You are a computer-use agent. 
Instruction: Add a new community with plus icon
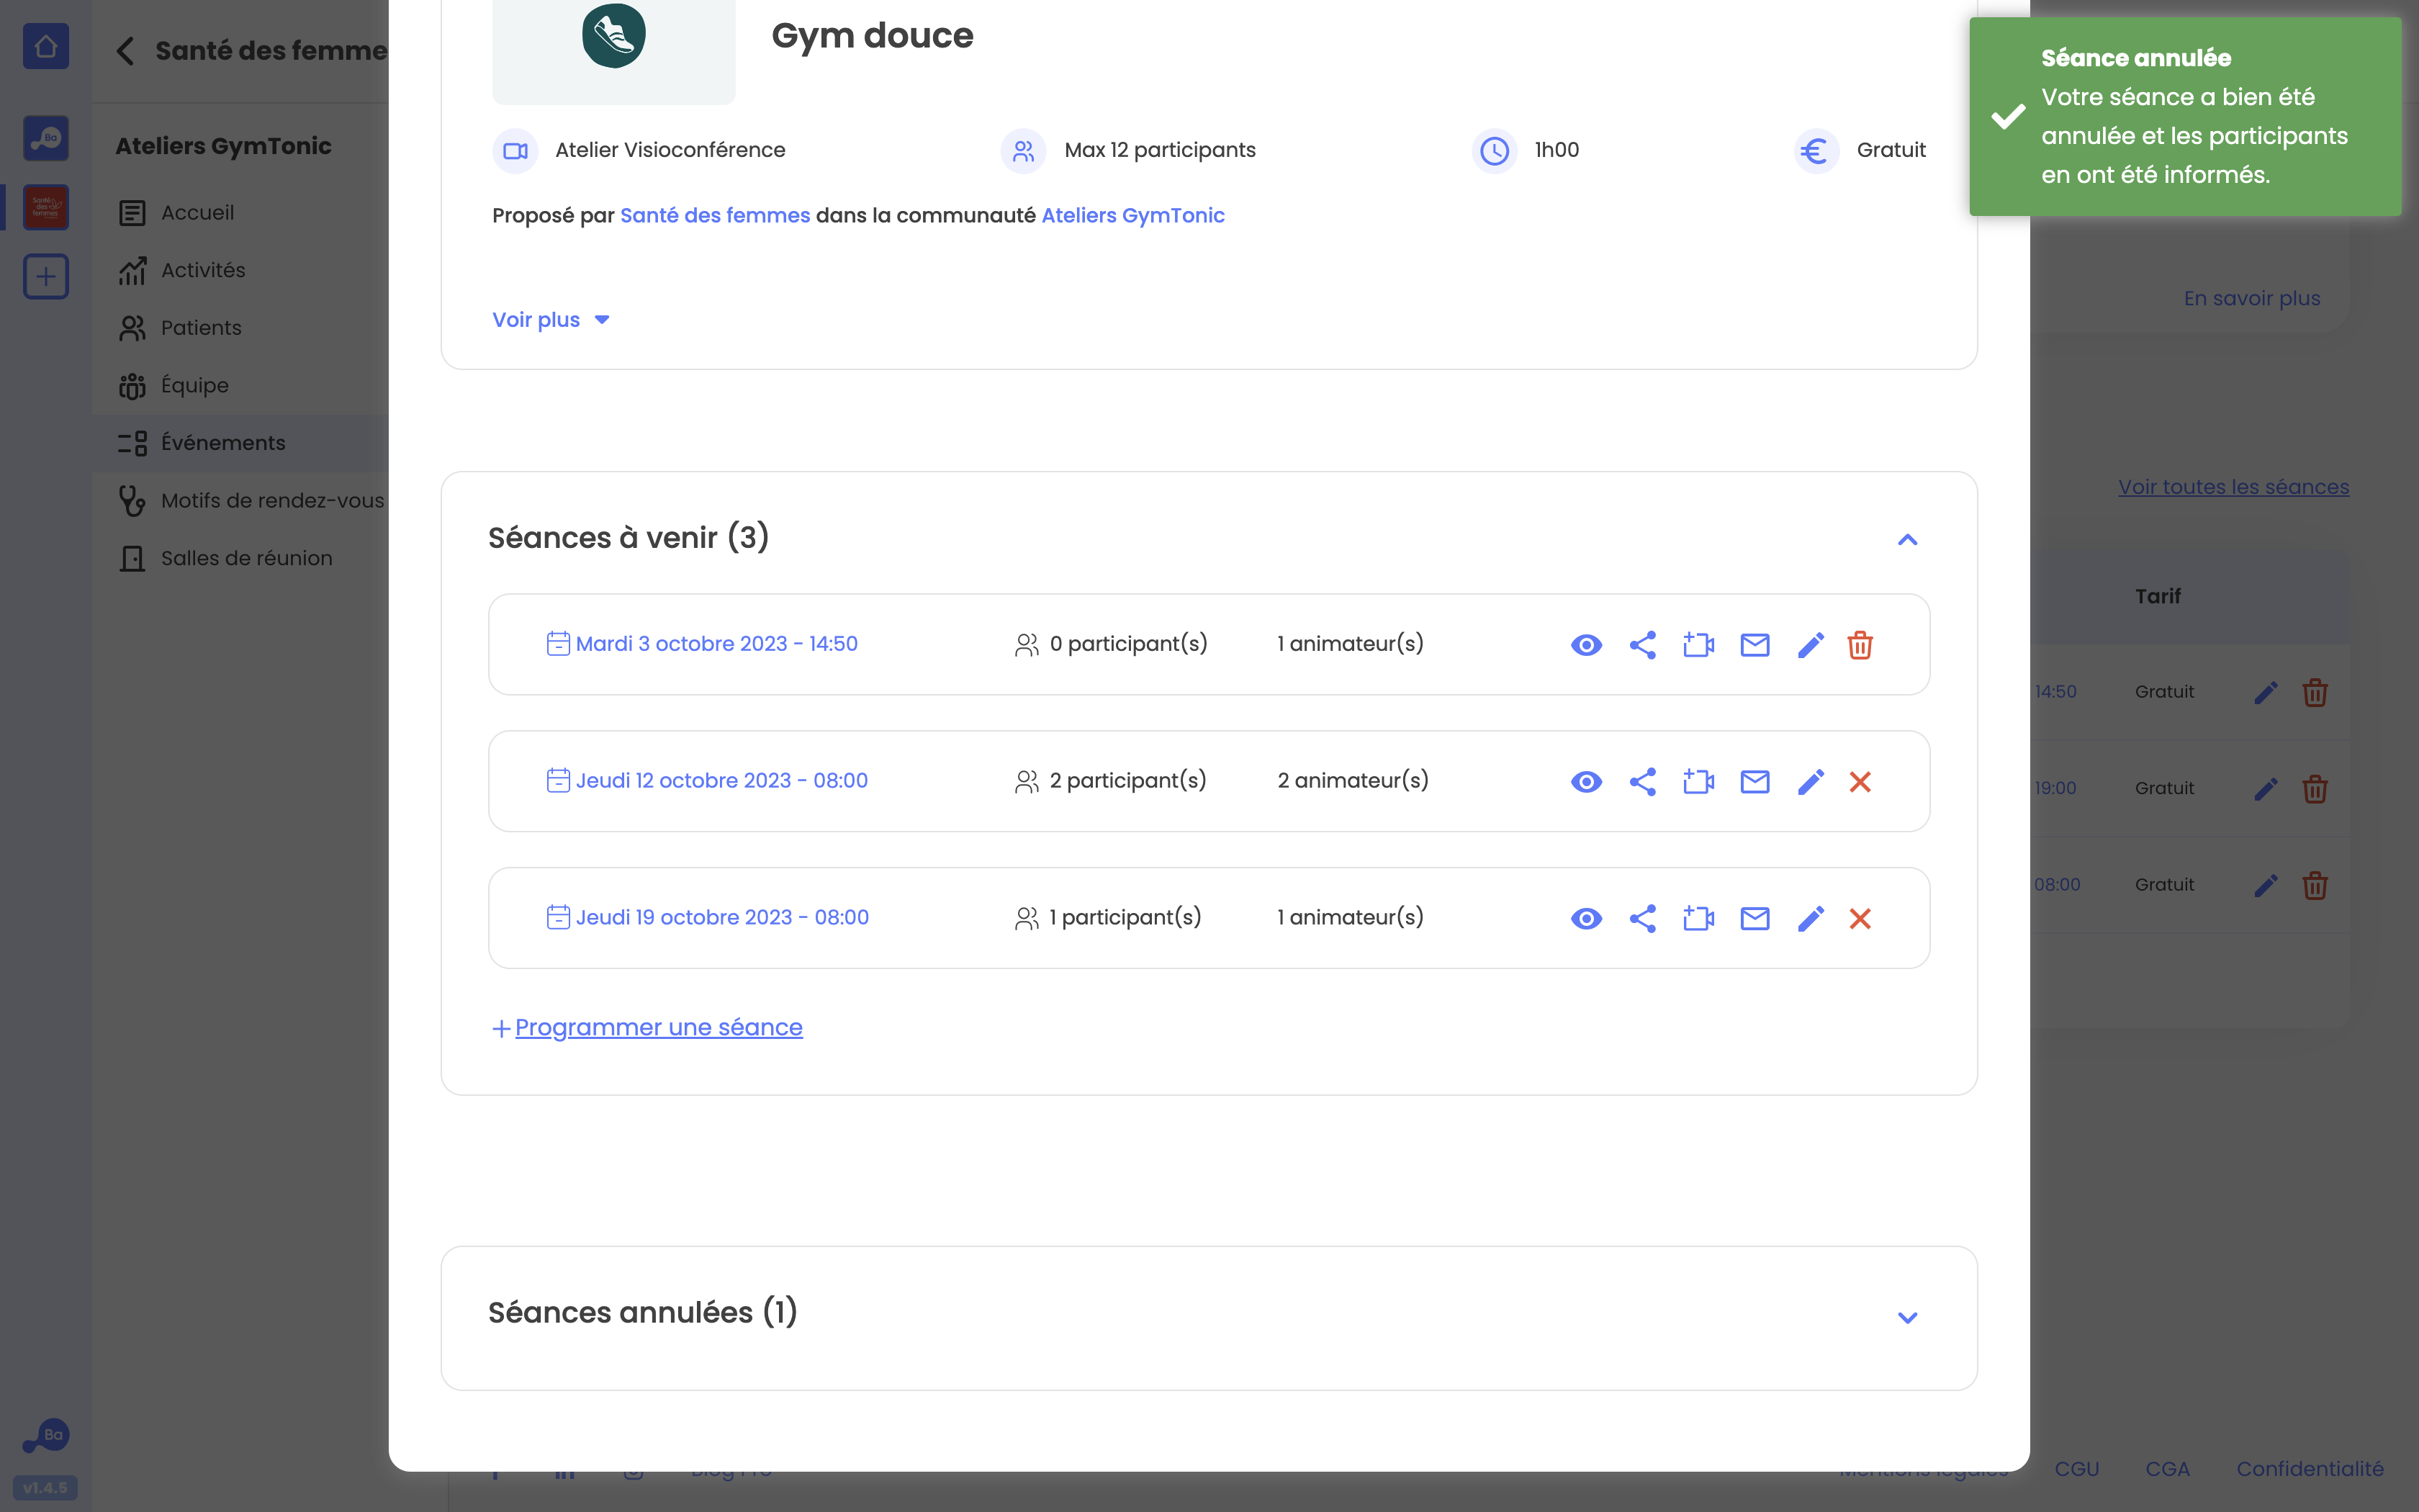(x=46, y=276)
